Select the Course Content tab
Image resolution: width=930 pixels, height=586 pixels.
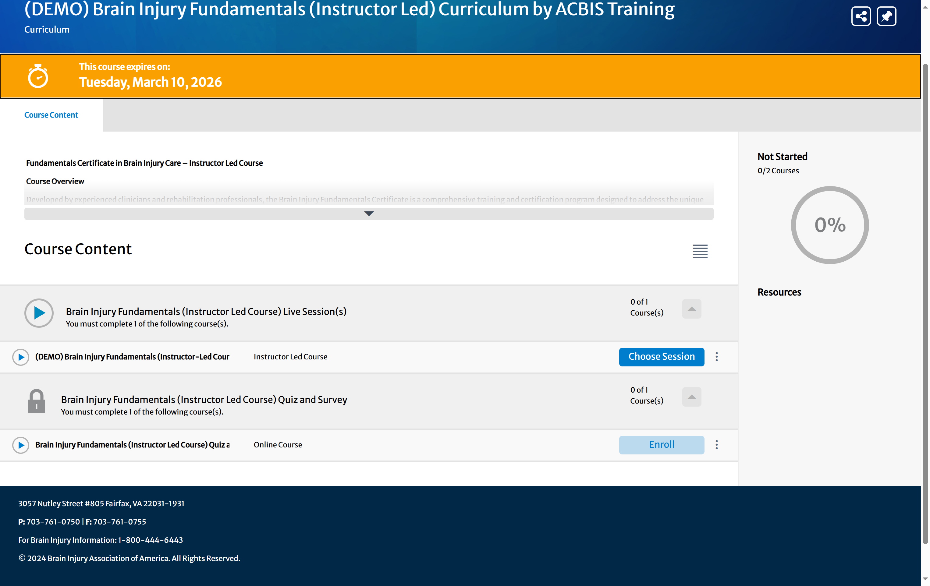[x=51, y=115]
